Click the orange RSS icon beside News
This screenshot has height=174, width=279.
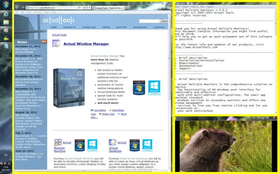click(44, 42)
